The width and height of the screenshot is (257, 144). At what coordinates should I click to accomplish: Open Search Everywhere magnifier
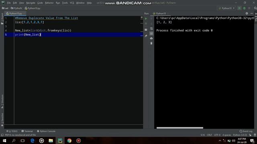pos(255,8)
